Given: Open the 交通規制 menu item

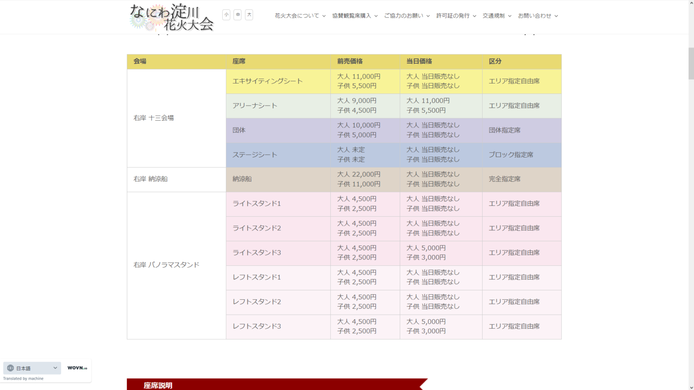Looking at the screenshot, I should click(494, 15).
